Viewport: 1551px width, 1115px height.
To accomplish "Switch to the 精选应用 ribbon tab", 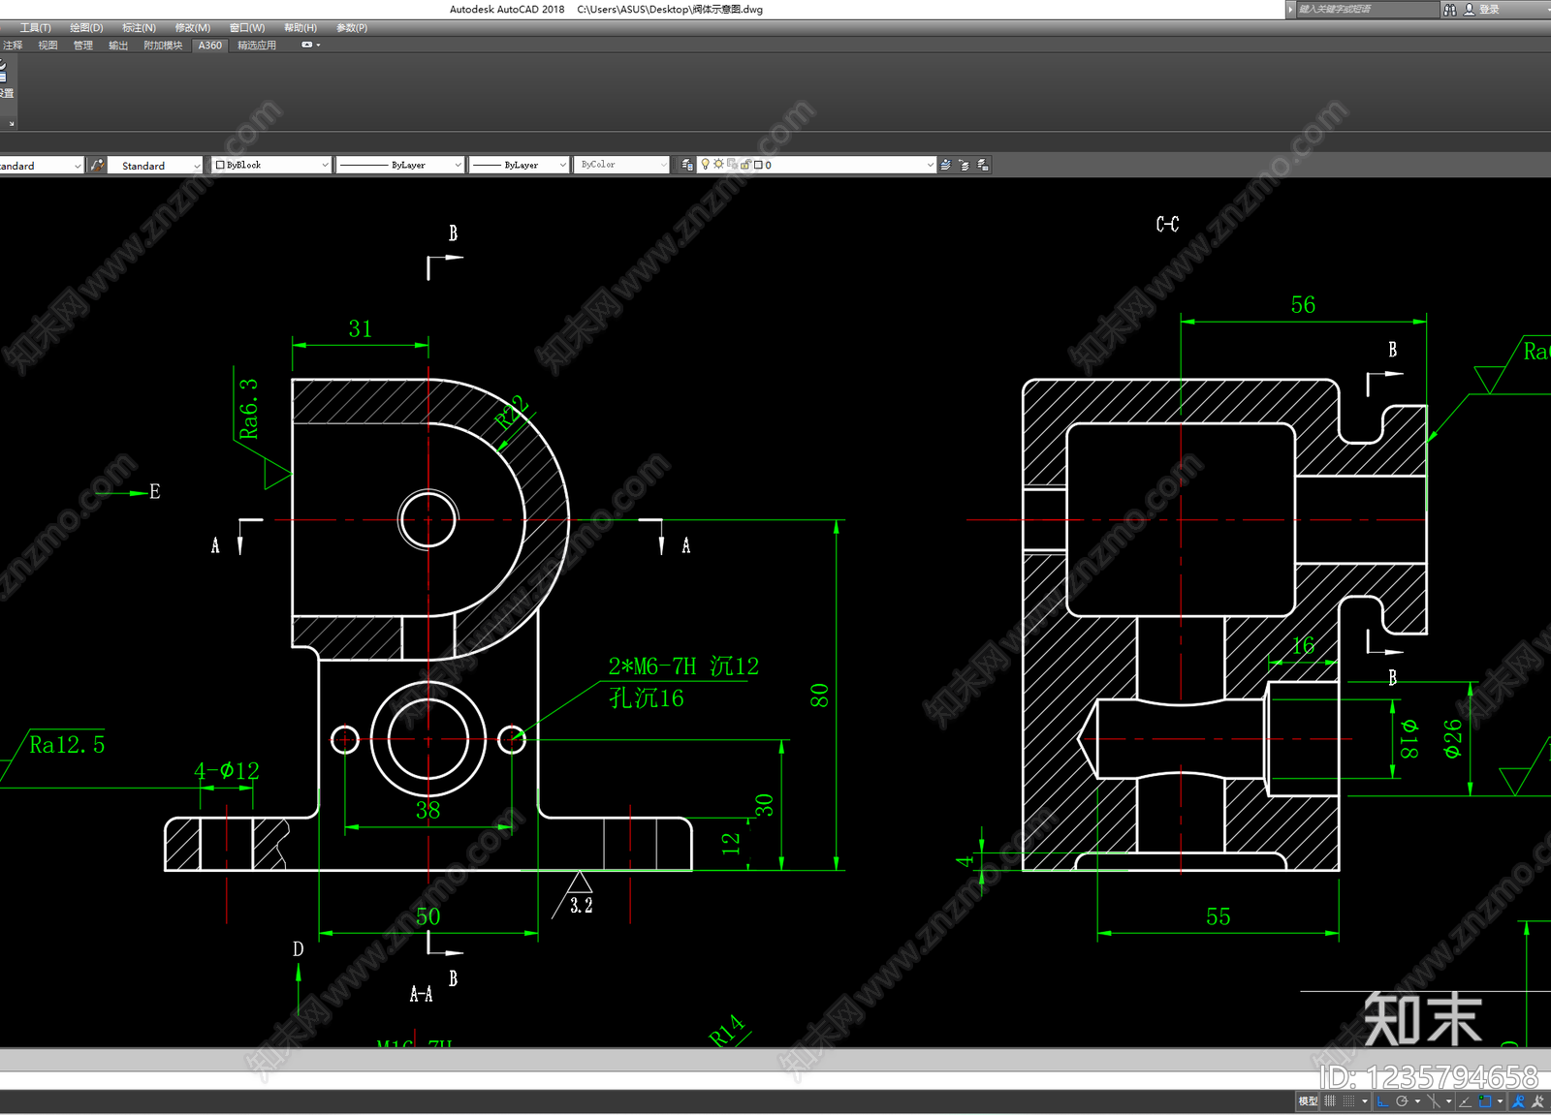I will (257, 46).
